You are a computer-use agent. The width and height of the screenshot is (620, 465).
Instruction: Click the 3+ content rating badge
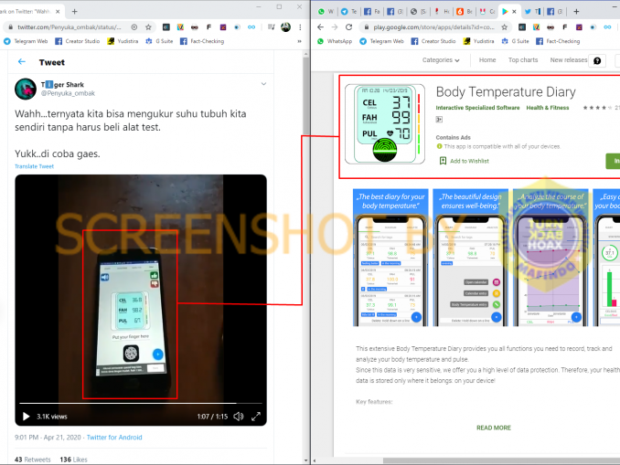click(x=439, y=120)
